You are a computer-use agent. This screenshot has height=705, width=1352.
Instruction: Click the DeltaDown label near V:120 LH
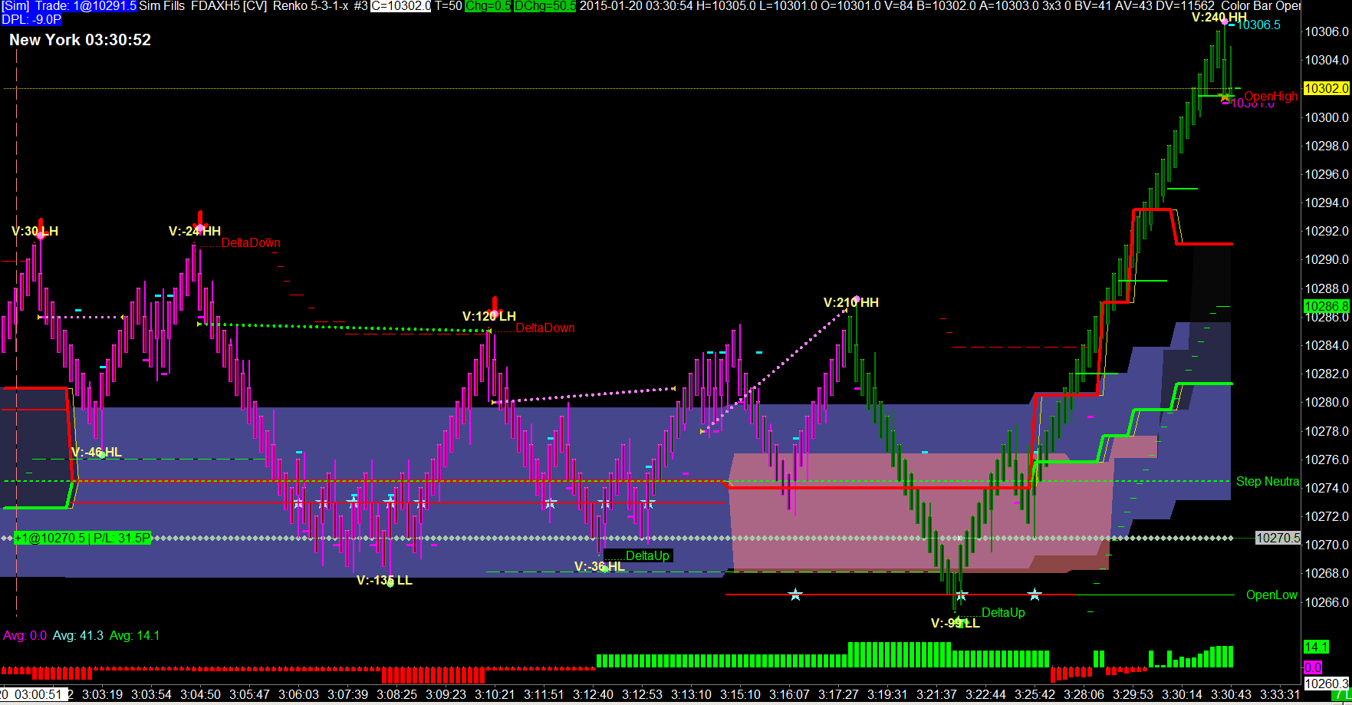[545, 328]
